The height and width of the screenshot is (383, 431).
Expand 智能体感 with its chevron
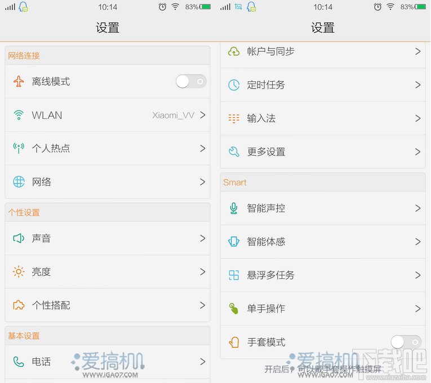(418, 242)
